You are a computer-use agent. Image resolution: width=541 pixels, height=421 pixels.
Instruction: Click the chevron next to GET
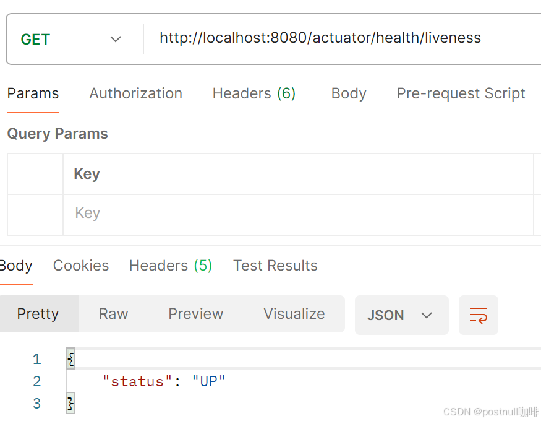tap(115, 39)
